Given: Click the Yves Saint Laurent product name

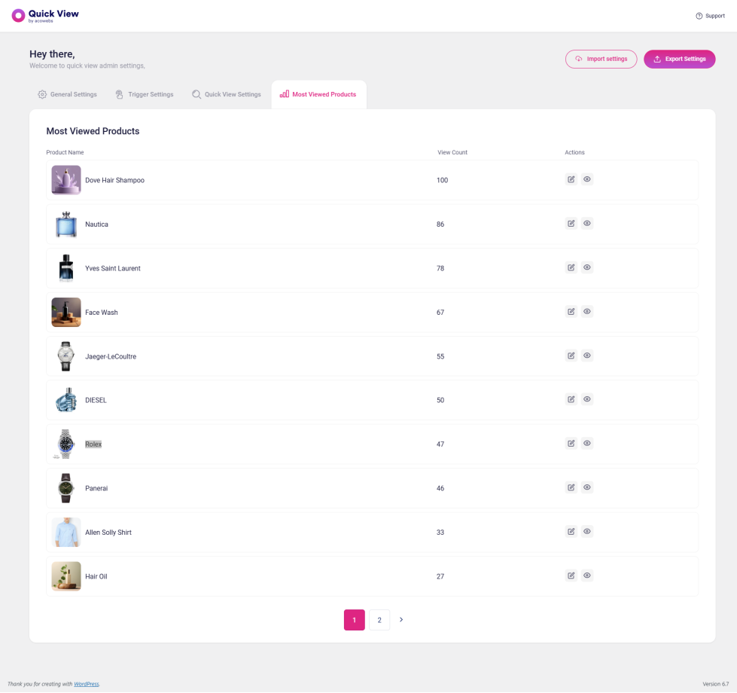Looking at the screenshot, I should 113,268.
